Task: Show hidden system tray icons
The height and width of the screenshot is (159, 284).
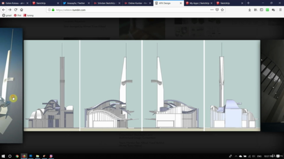Action: (236, 156)
